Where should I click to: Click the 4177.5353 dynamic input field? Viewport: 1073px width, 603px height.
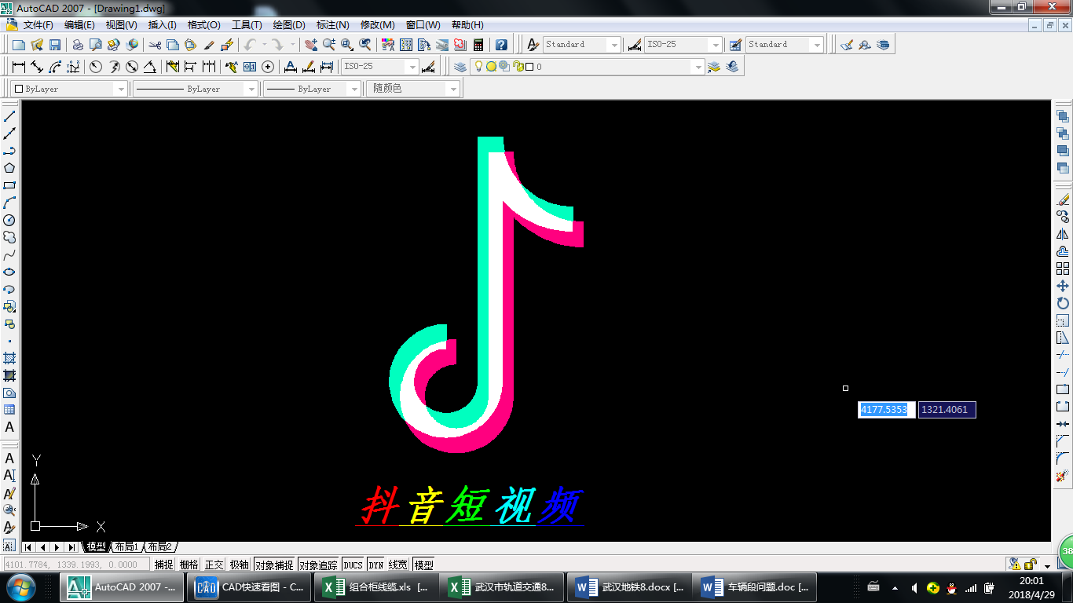pos(886,410)
